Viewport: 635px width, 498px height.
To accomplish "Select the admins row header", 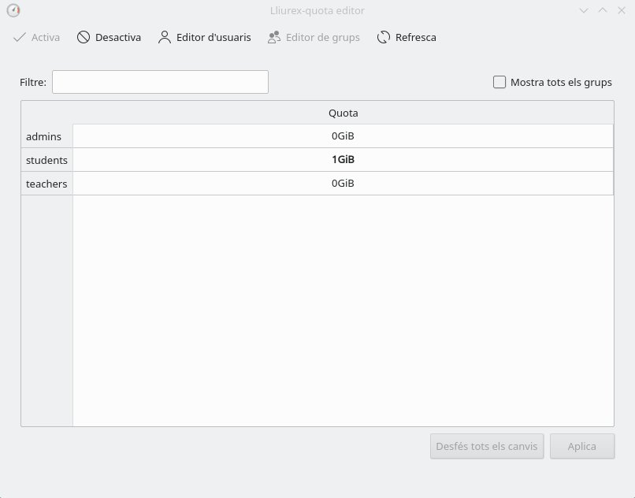I will click(x=46, y=136).
